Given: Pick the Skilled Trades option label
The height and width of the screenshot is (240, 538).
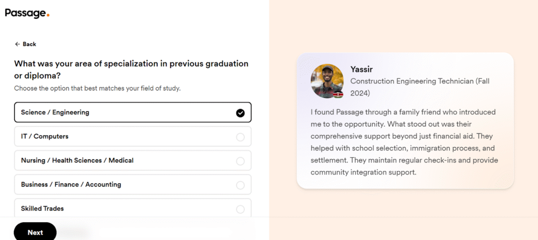Looking at the screenshot, I should click(42, 208).
